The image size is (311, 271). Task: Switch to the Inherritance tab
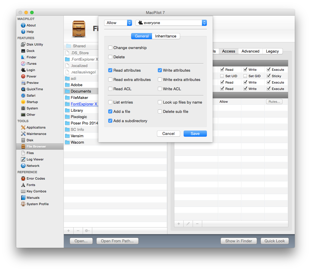[166, 36]
